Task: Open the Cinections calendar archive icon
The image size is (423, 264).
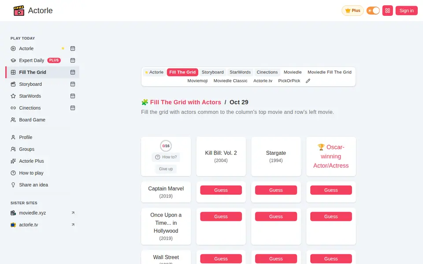Action: pos(73,108)
